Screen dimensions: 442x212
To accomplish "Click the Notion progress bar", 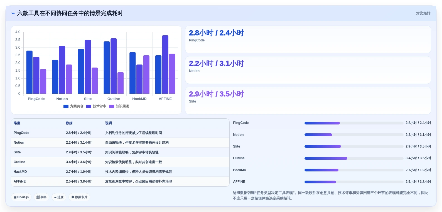I will pos(354,135).
